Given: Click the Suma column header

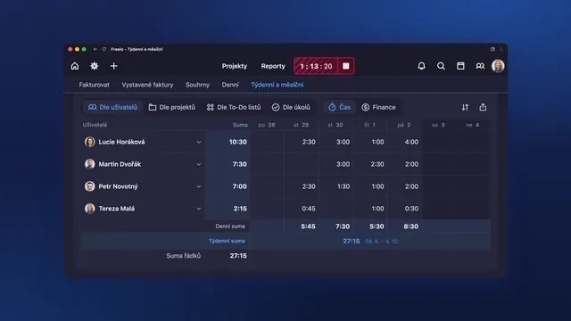Looking at the screenshot, I should tap(240, 125).
